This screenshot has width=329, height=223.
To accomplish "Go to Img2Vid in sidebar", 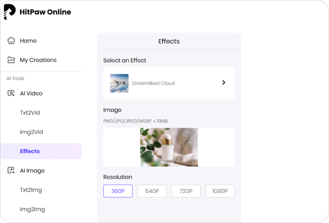I will pos(31,132).
